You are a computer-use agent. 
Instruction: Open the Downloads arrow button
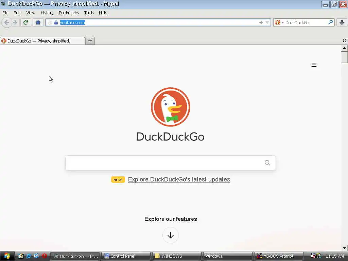click(342, 22)
